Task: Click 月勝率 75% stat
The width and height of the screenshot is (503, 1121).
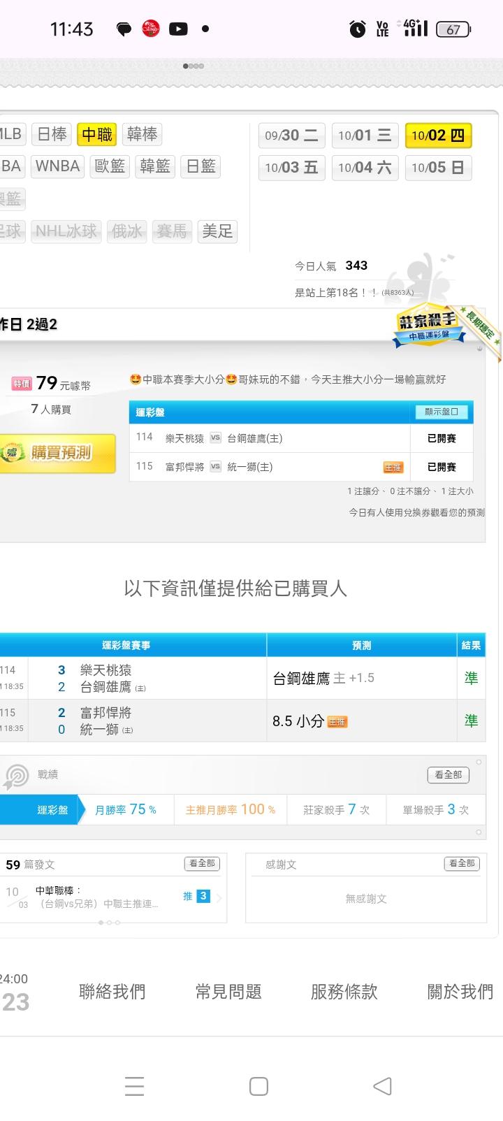Action: [126, 809]
